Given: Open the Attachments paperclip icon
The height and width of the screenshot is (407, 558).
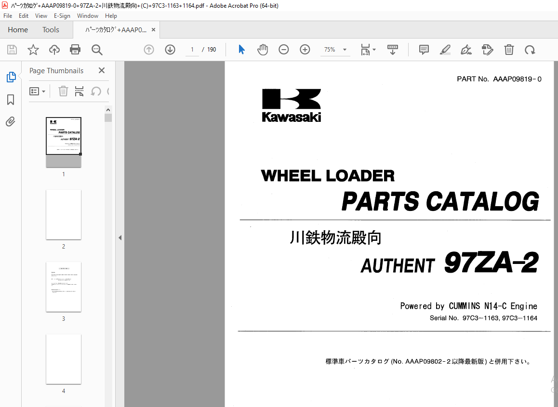Looking at the screenshot, I should (x=11, y=122).
